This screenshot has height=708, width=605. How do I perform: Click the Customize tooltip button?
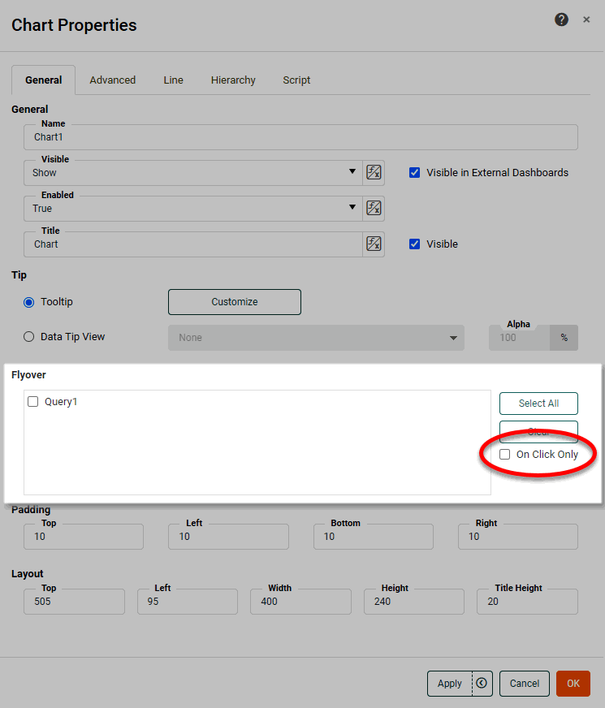[234, 302]
